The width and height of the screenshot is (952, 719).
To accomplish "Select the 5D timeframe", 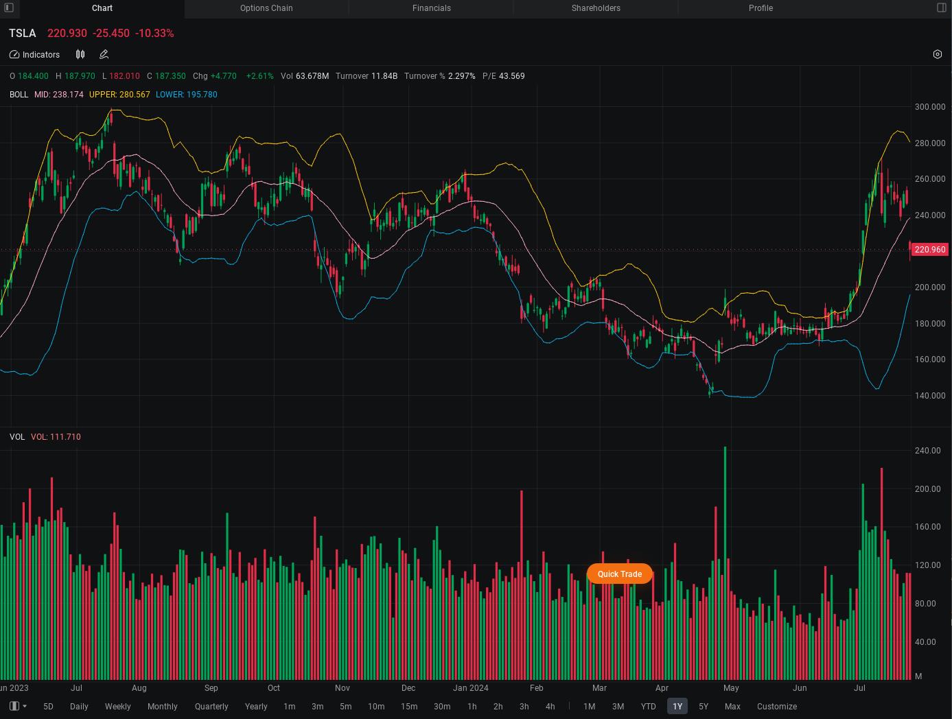I will point(48,706).
